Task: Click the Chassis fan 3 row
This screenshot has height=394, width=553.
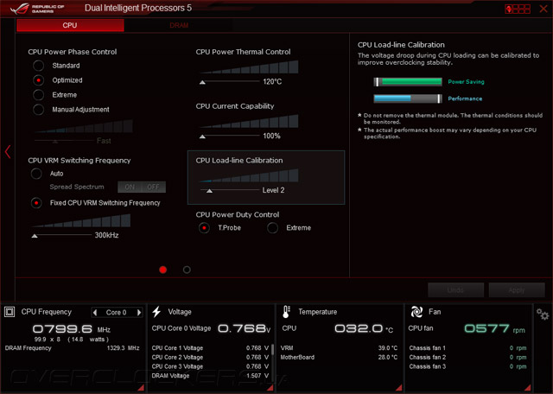Action: [x=467, y=366]
